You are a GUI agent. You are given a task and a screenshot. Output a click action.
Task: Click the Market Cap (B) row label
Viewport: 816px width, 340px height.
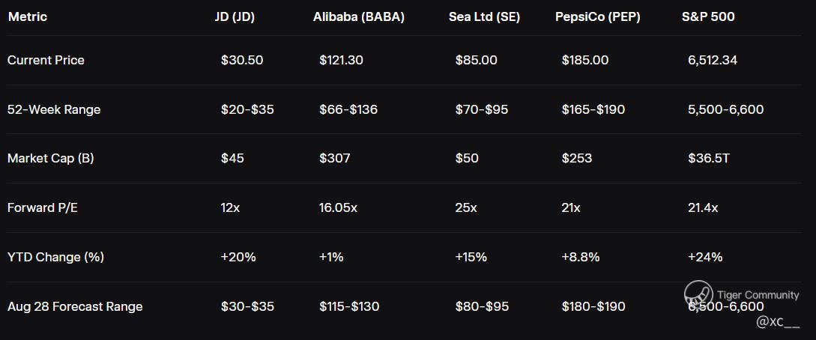[50, 158]
